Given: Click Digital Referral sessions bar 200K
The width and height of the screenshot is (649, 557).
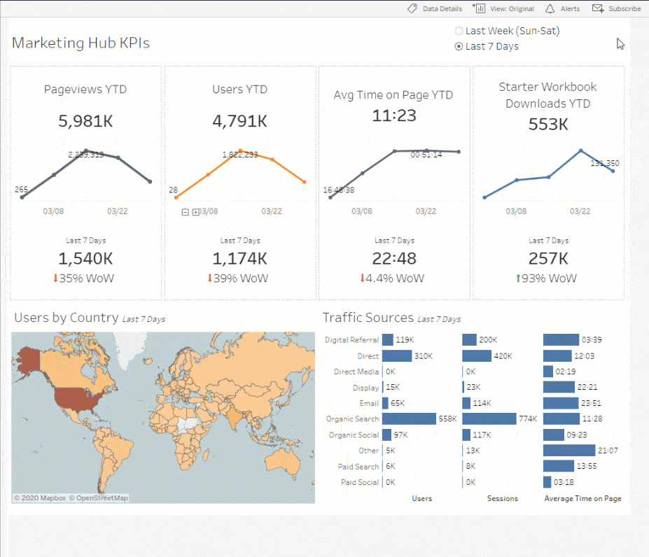Looking at the screenshot, I should click(x=469, y=340).
